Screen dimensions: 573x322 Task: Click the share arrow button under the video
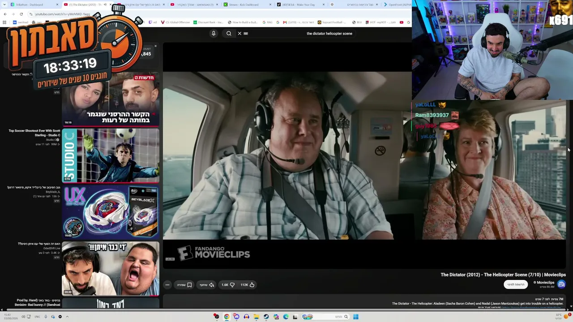coord(207,285)
